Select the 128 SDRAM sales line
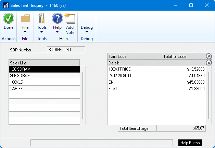 [x=44, y=69]
